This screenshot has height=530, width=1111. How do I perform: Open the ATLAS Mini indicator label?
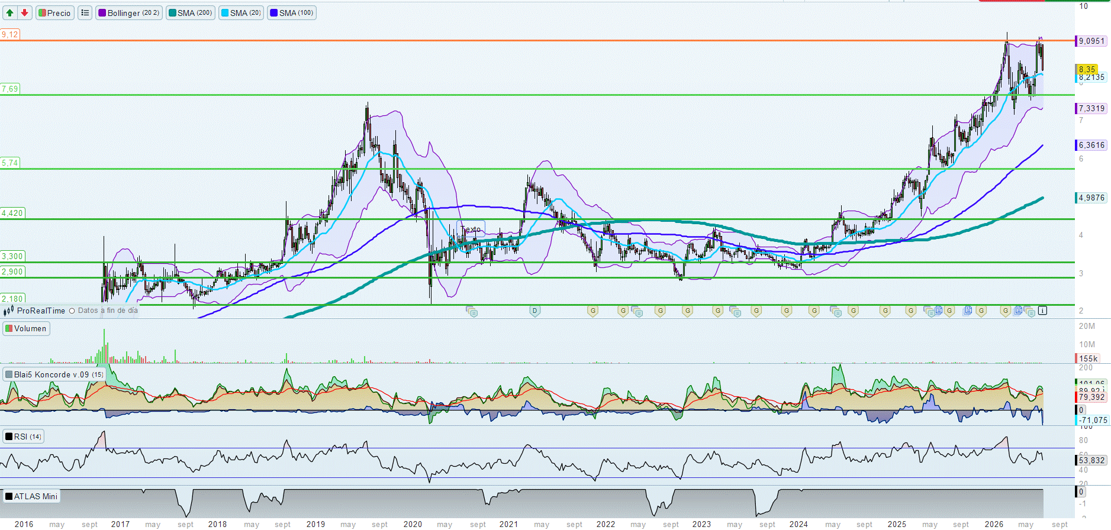click(x=31, y=496)
